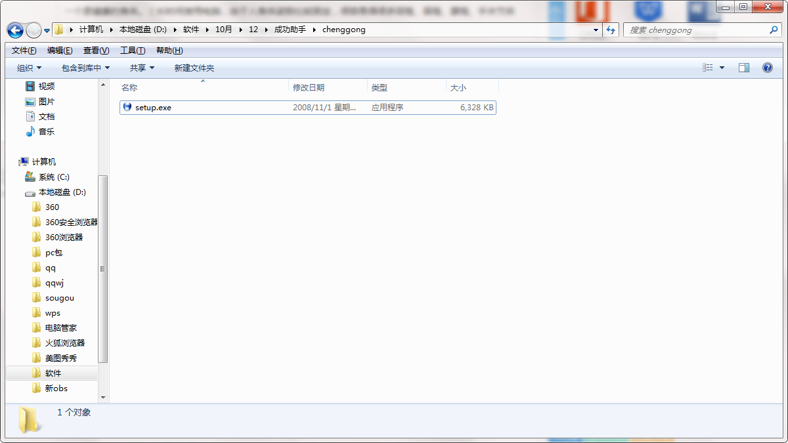The height and width of the screenshot is (443, 788).
Task: Click the 2008/11/1 date cell
Action: (324, 107)
